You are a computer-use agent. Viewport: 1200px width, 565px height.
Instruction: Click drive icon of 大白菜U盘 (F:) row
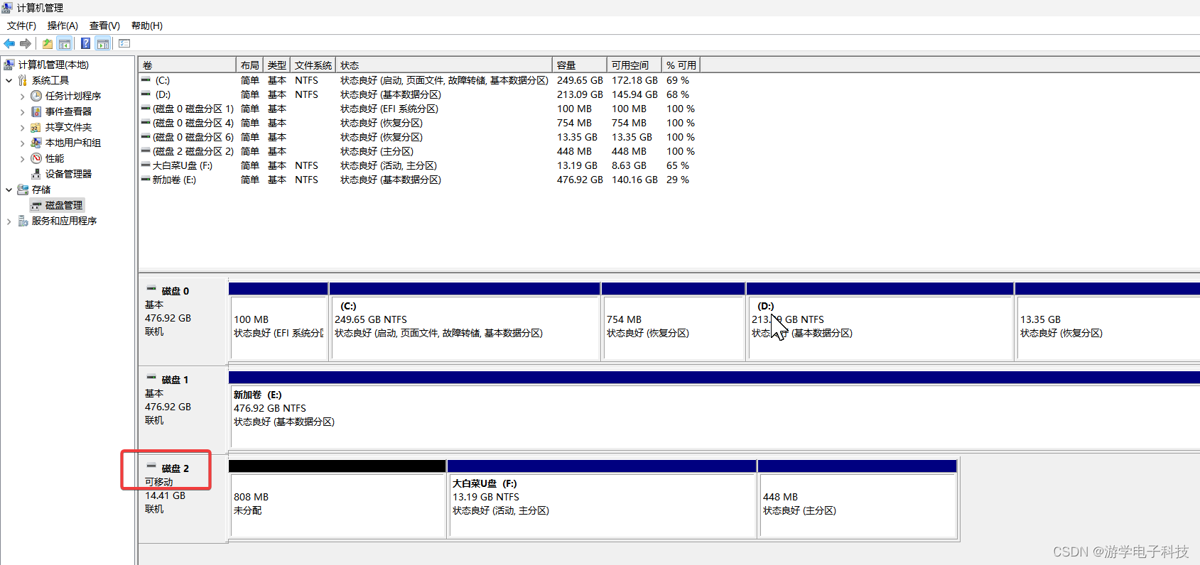point(146,165)
